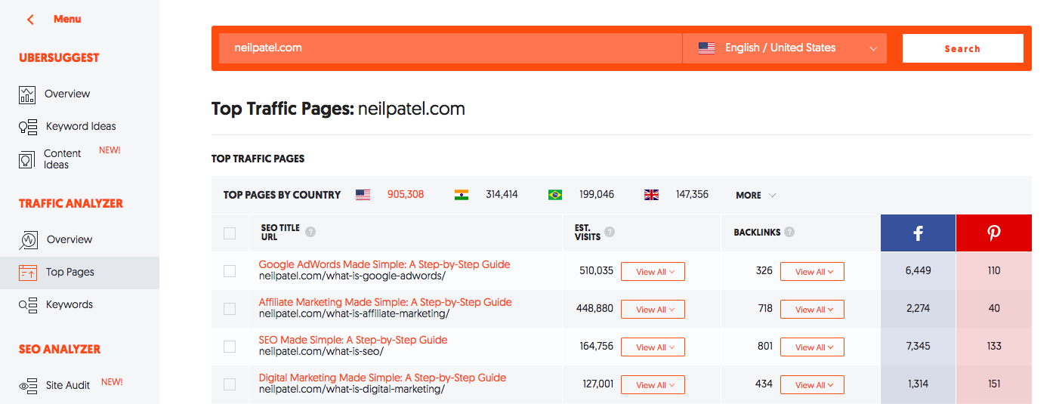Click the Facebook column header icon
The height and width of the screenshot is (404, 1056).
918,233
